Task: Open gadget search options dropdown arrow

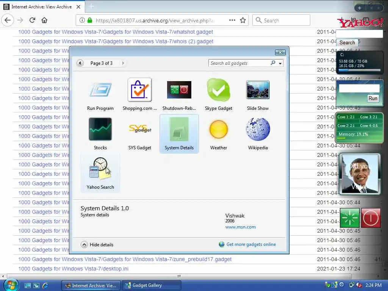Action: click(280, 63)
